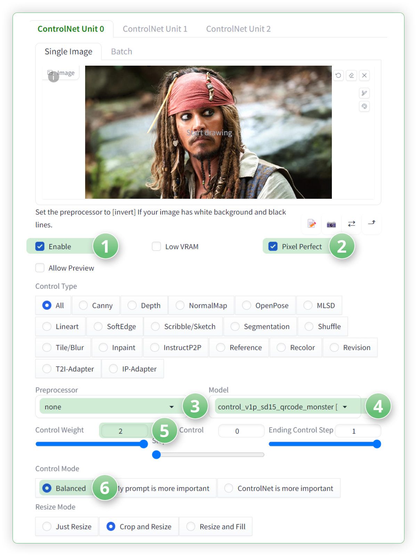Image resolution: width=417 pixels, height=556 pixels.
Task: Select the SoftEdge control type
Action: click(x=115, y=326)
